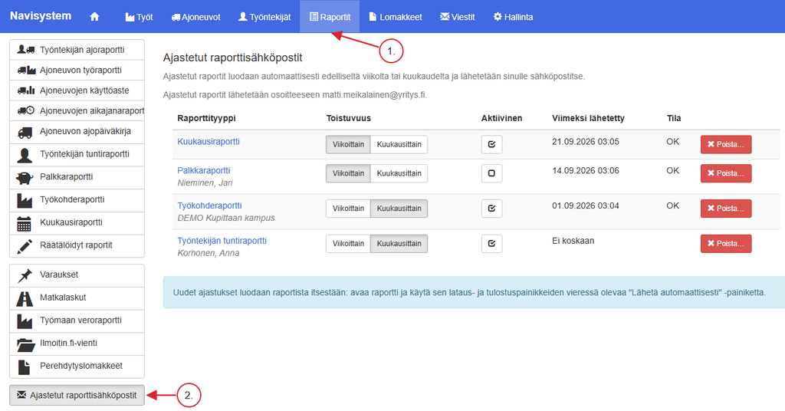Set Palkkaraportti row to Viikoittain
Viewport: 785px width, 411px height.
coord(348,173)
